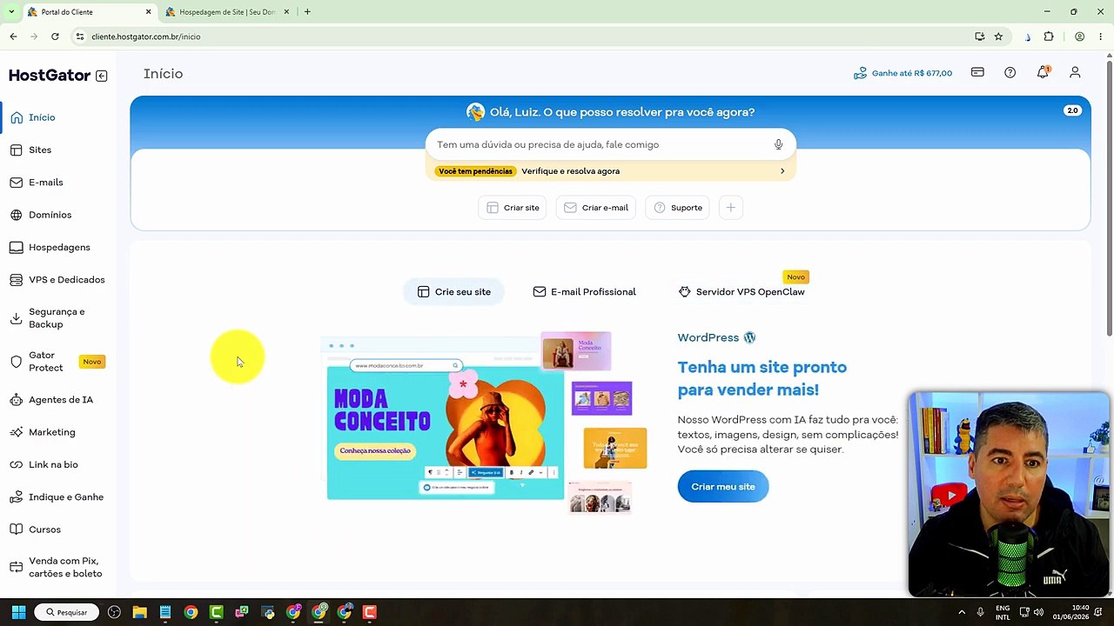
Task: Bookmark this page with star icon
Action: point(998,37)
